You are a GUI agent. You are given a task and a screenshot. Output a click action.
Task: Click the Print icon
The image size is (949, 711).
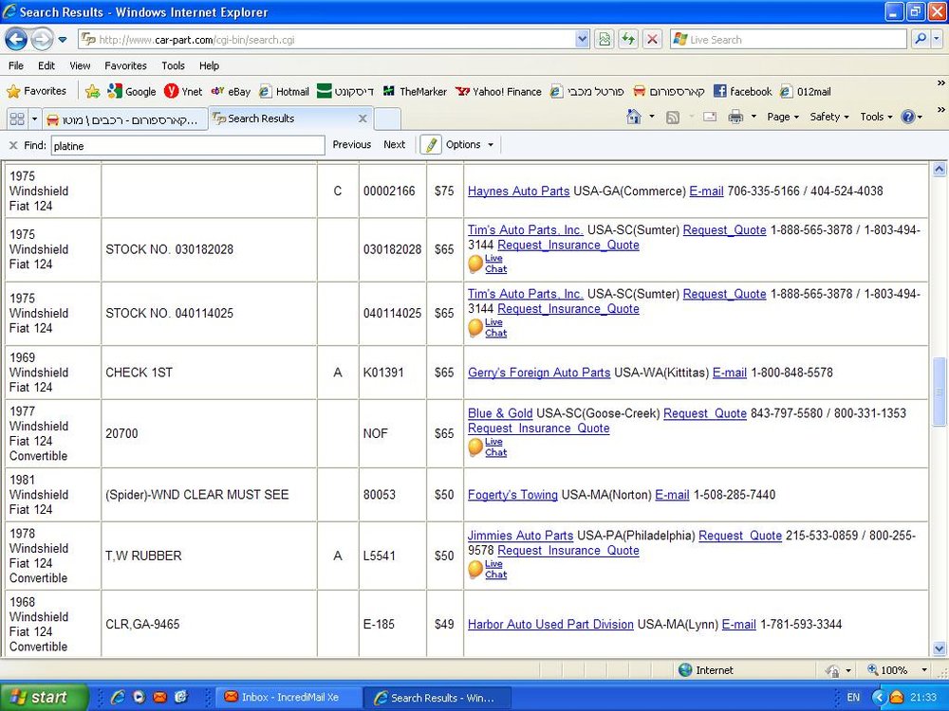point(735,117)
